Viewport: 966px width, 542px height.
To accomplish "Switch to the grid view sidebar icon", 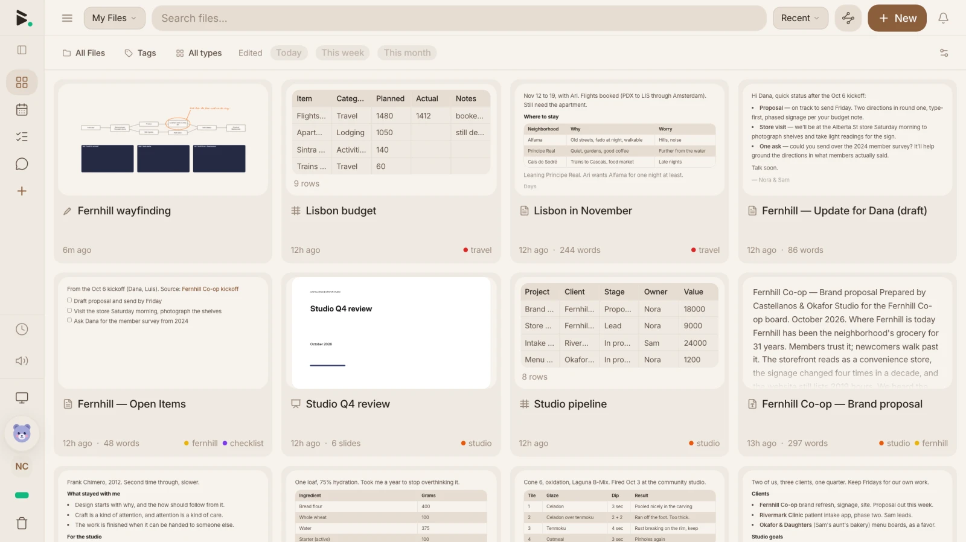I will coord(22,82).
